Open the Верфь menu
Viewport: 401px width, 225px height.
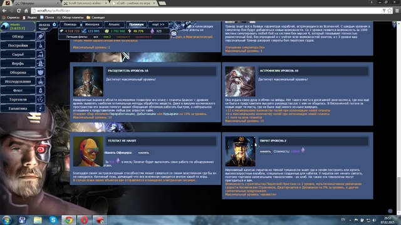click(x=18, y=63)
